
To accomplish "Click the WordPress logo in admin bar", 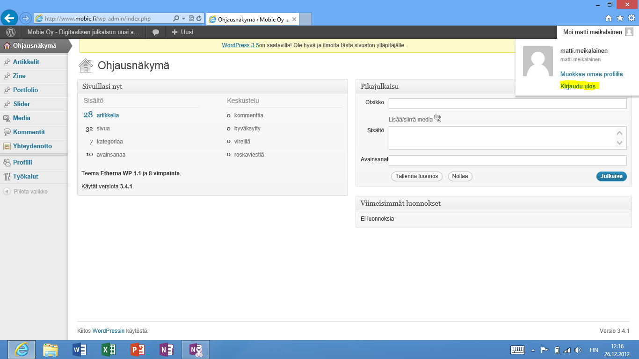I will (x=11, y=32).
